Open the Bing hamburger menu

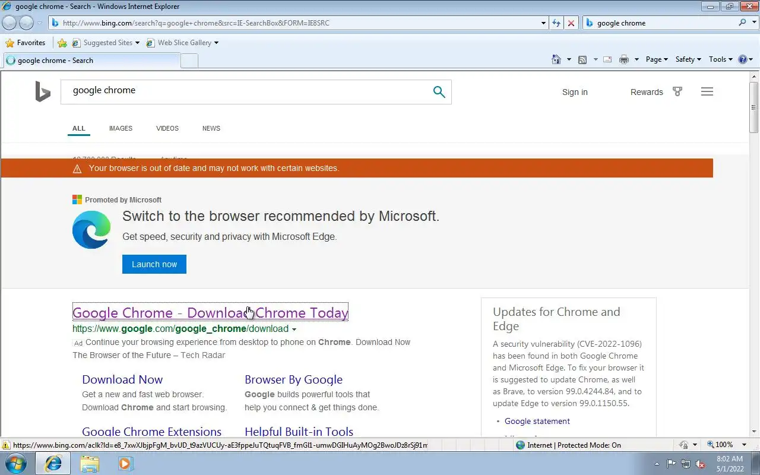coord(707,91)
